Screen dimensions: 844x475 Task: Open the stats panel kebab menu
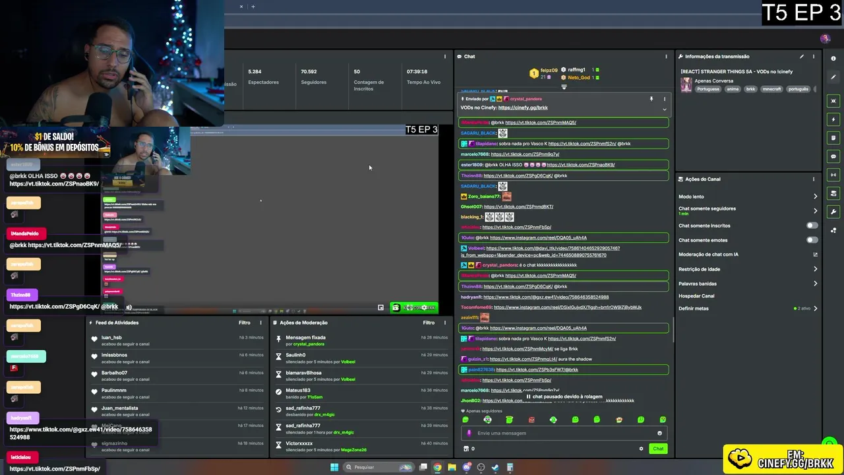pyautogui.click(x=444, y=57)
